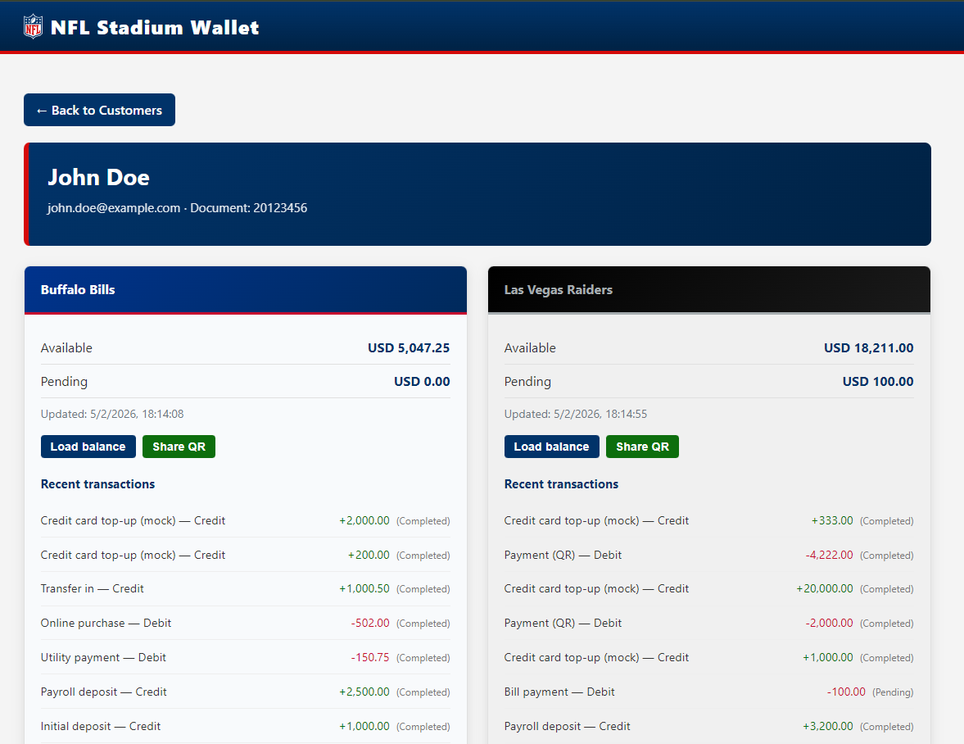Click Load balance in Las Vegas Raiders wallet
The height and width of the screenshot is (744, 964).
pos(551,447)
